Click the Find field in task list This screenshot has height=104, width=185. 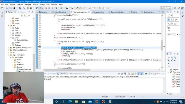(x=171, y=35)
